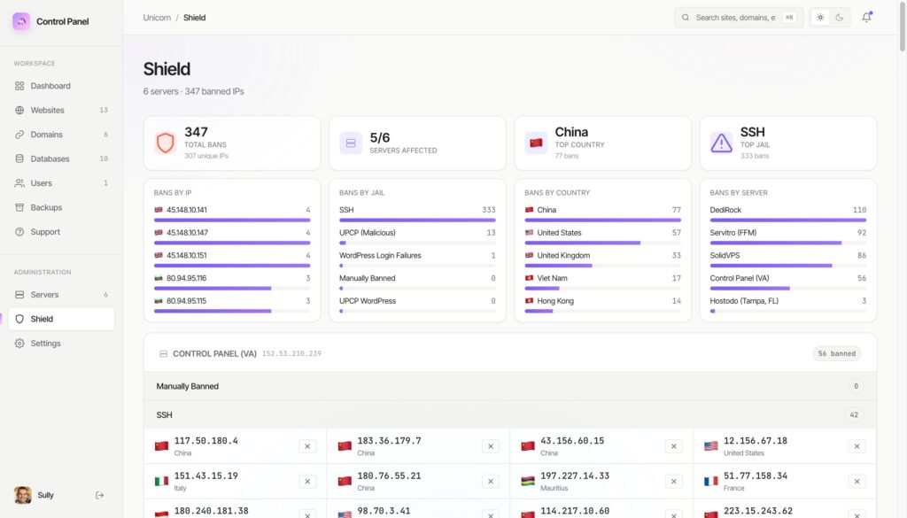Click the 45.148.10.141 progress bar
The width and height of the screenshot is (907, 518).
click(232, 220)
